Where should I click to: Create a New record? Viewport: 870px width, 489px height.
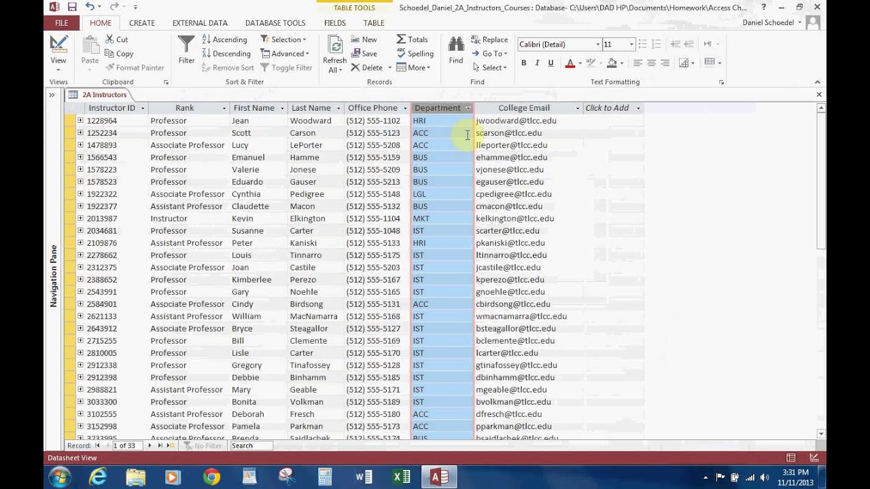(x=364, y=39)
